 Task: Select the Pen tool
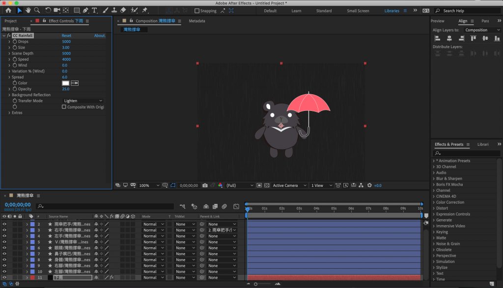(x=85, y=10)
